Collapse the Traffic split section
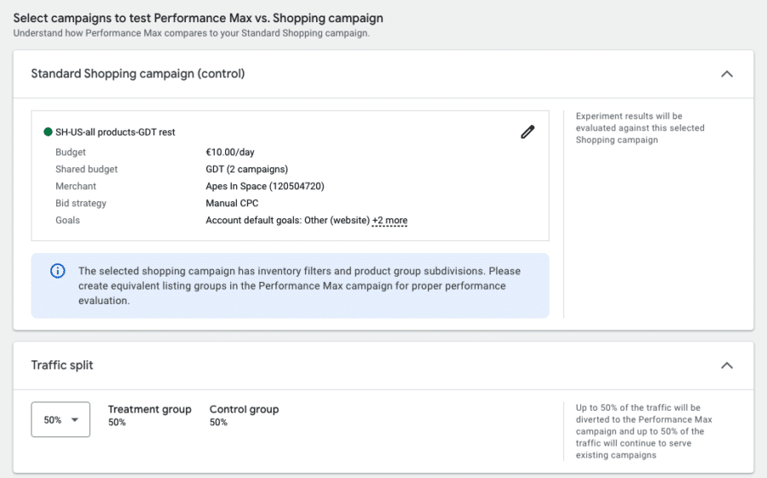Screen dimensions: 767x478 [x=727, y=366]
